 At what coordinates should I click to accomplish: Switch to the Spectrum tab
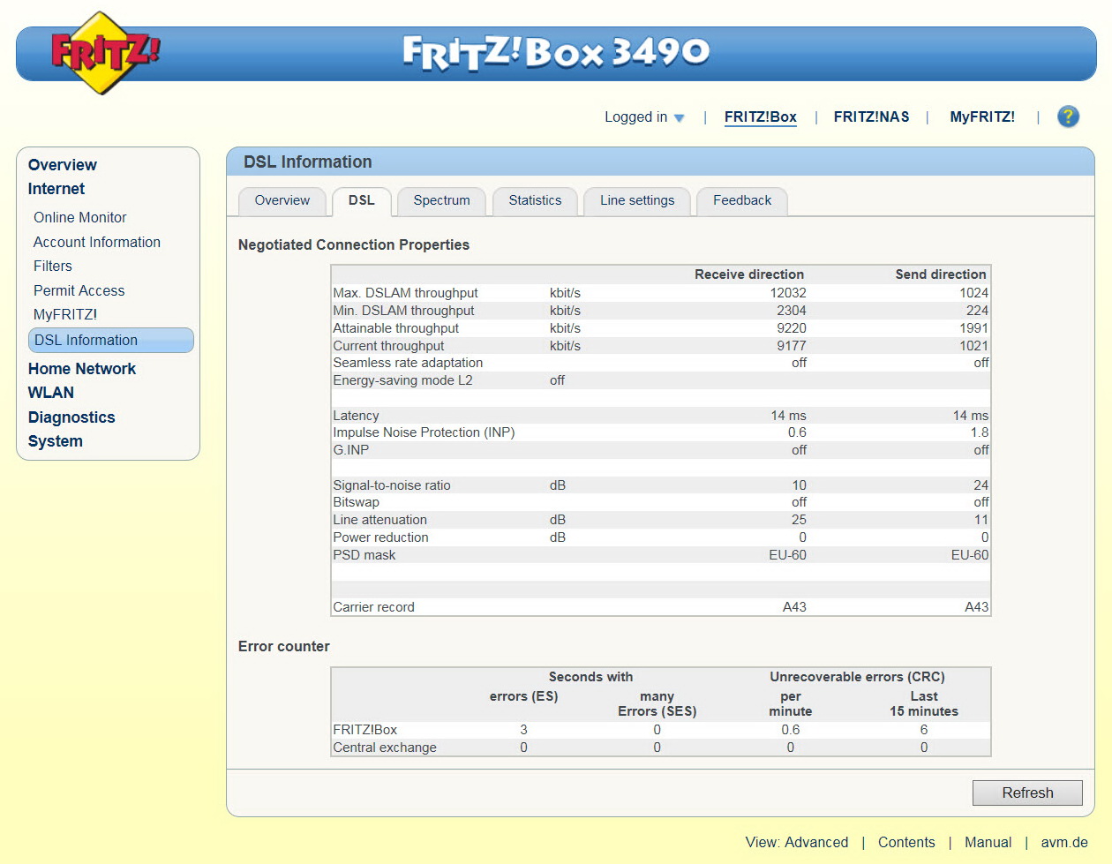(x=441, y=200)
